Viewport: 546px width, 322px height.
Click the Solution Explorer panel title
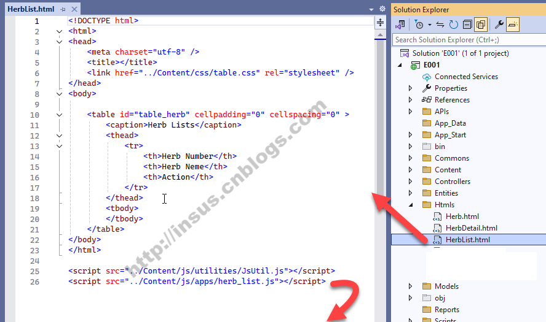coord(421,10)
